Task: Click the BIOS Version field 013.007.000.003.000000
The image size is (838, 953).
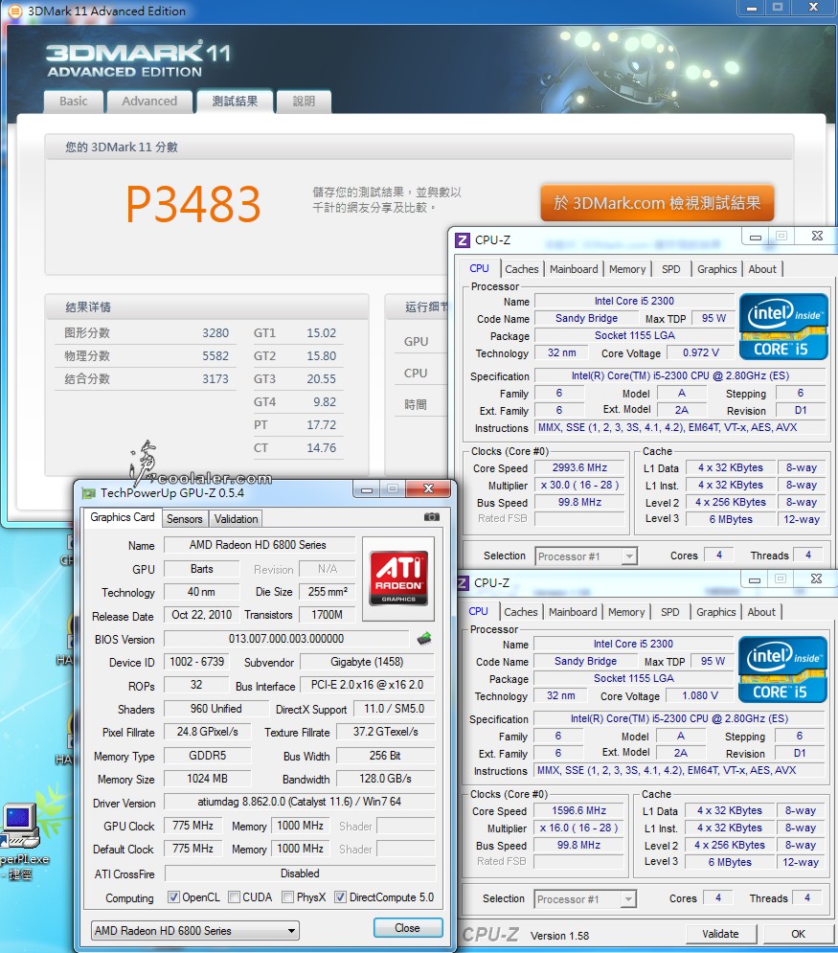Action: click(x=286, y=639)
